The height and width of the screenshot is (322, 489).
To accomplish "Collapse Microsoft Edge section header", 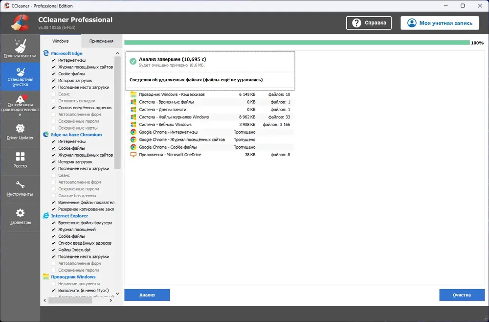I will point(67,53).
